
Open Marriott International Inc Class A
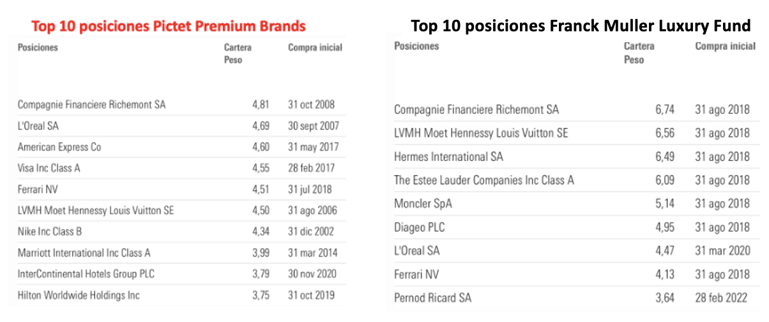(x=84, y=253)
